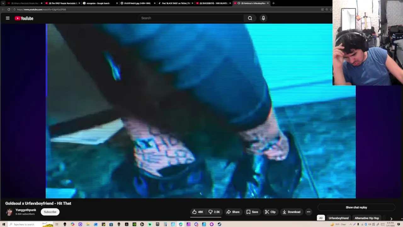Select the All filter chip

(x=321, y=218)
